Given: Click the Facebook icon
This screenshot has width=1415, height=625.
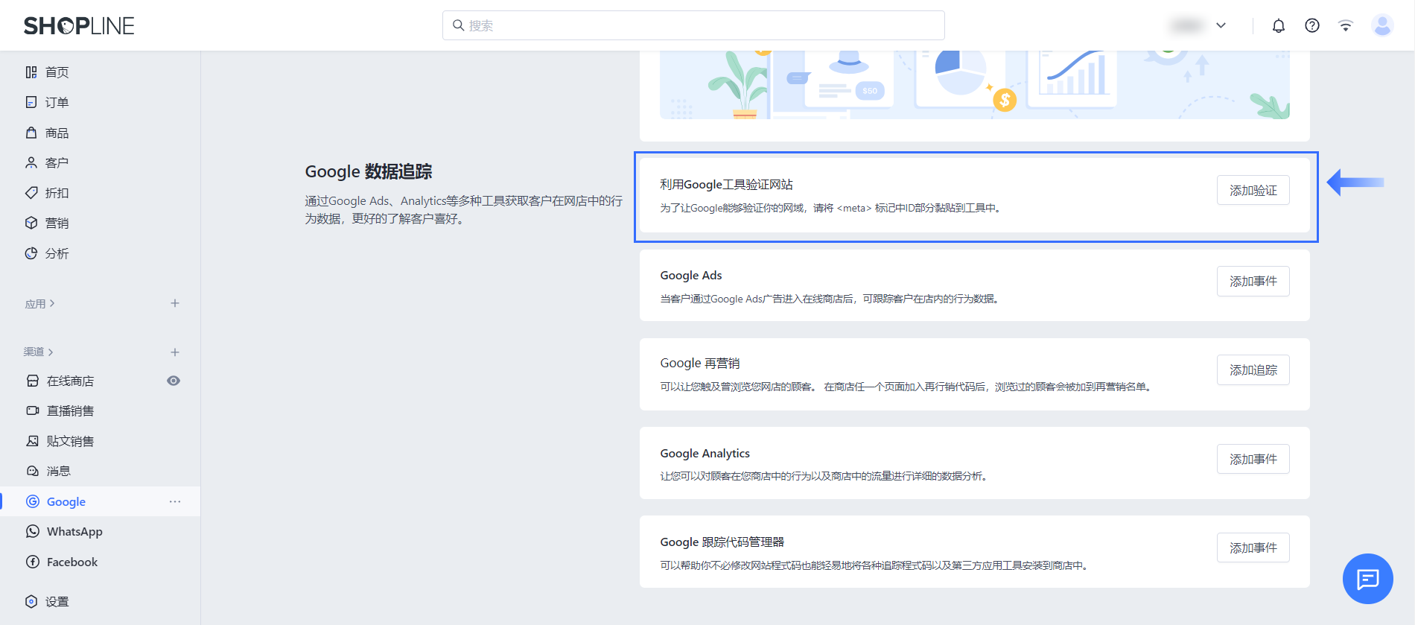Looking at the screenshot, I should pos(33,562).
